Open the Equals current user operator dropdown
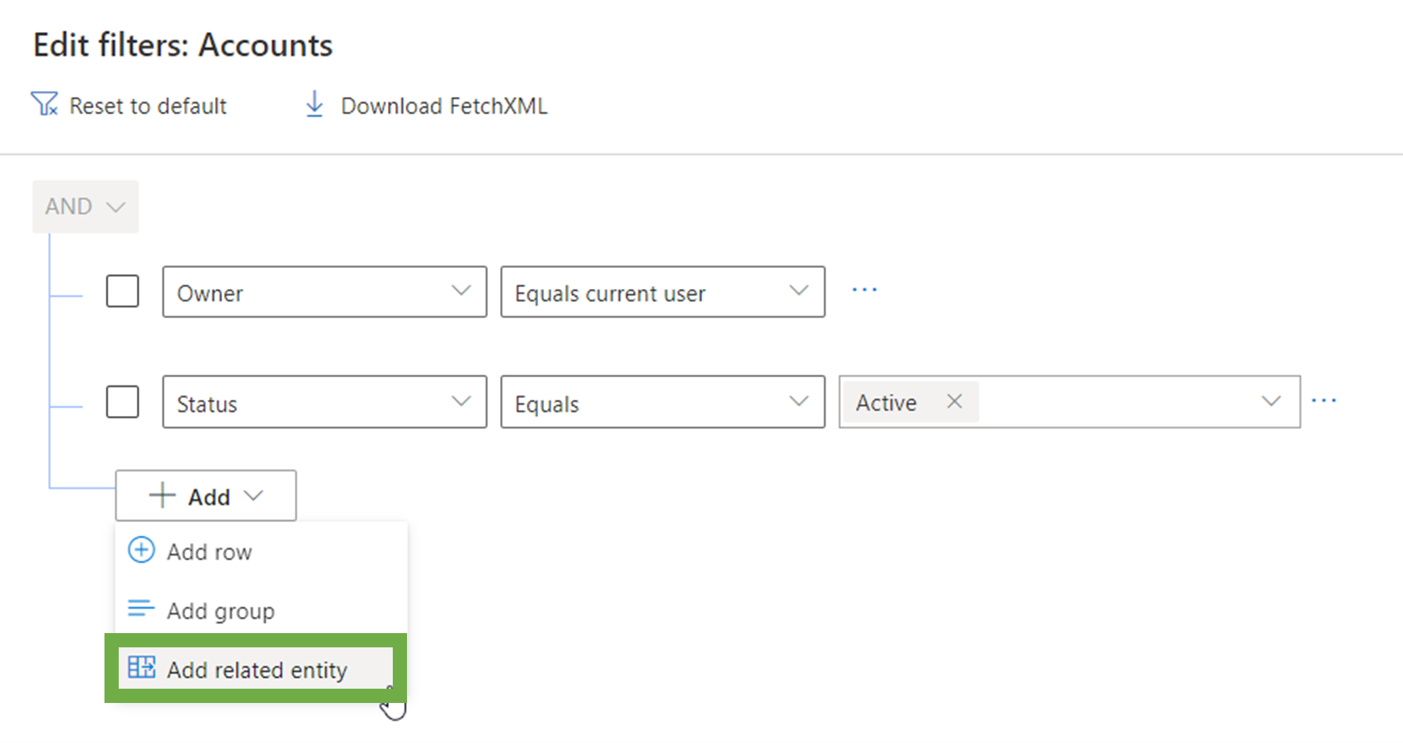 662,292
